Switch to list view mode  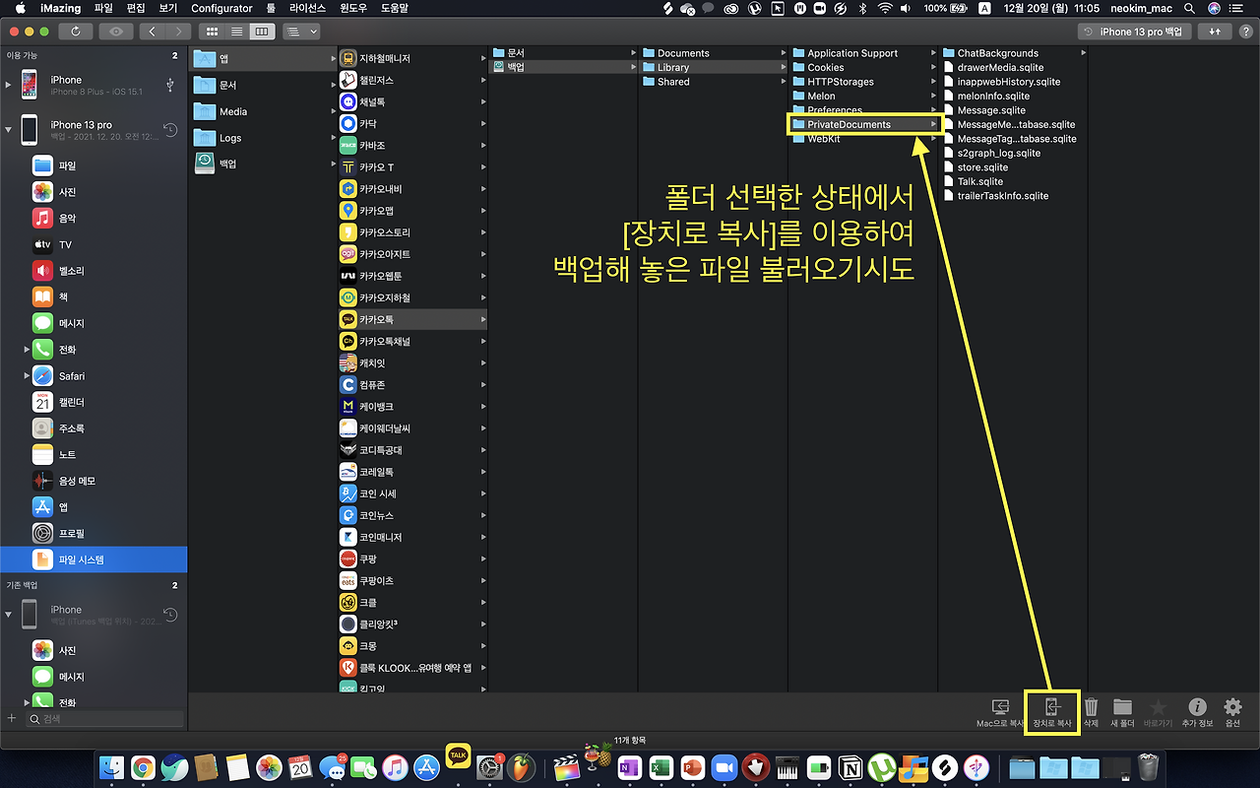235,31
